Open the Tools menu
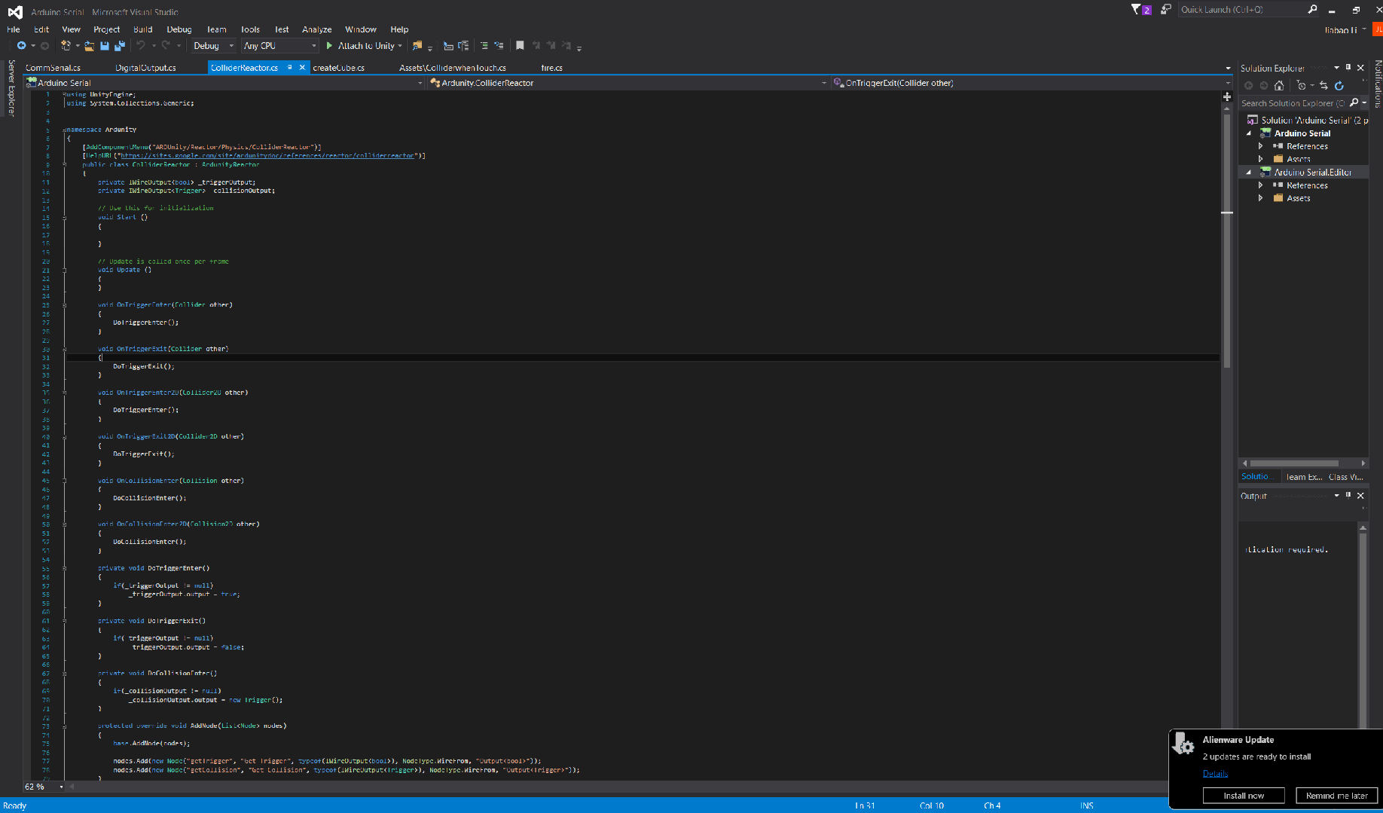The width and height of the screenshot is (1383, 813). pos(250,29)
